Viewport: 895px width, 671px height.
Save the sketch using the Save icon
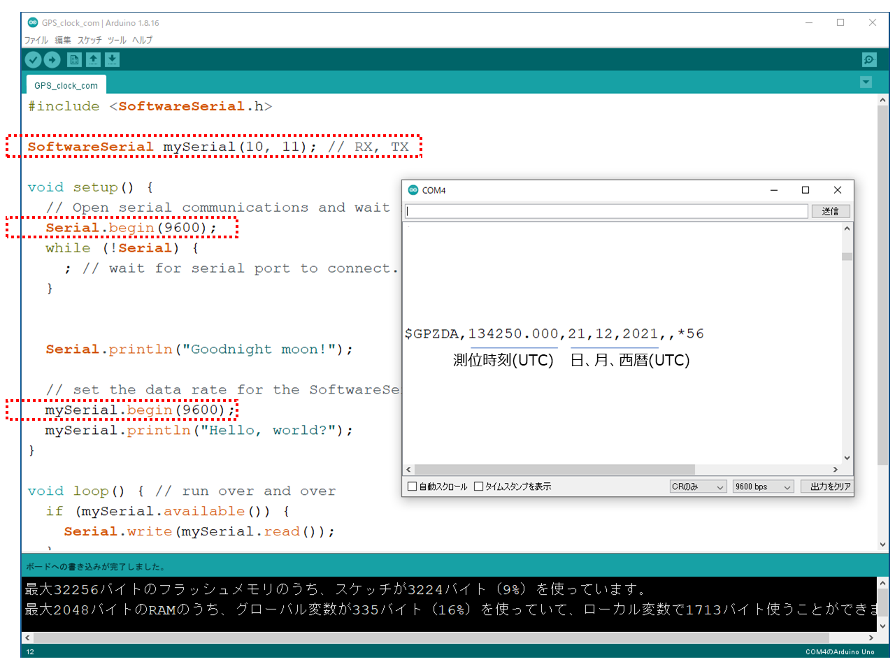click(x=112, y=59)
